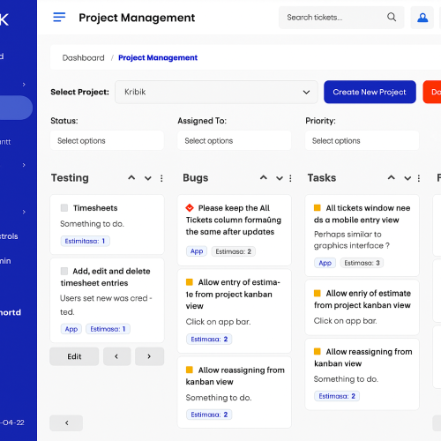The height and width of the screenshot is (441, 441).
Task: Click orange marker on Tasks Allow enriy card
Action: pyautogui.click(x=318, y=293)
